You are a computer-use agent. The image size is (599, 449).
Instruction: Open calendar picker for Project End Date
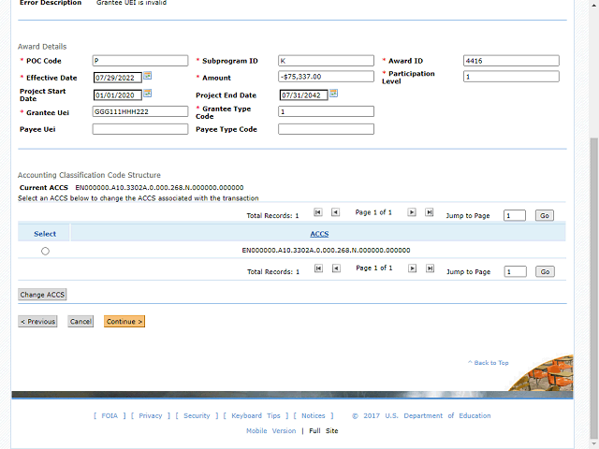click(333, 94)
